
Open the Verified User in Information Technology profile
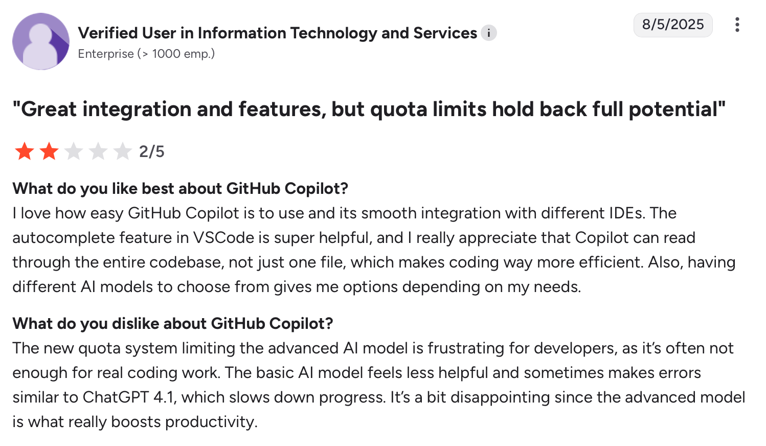click(277, 33)
